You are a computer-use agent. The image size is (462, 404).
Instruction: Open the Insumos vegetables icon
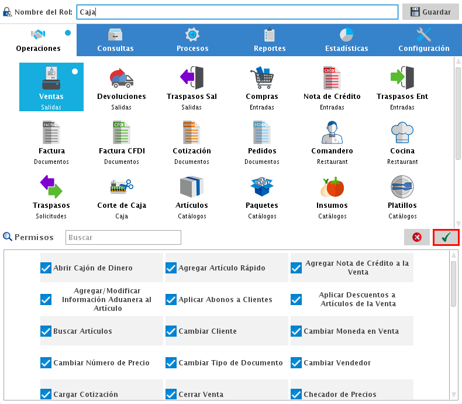point(332,187)
